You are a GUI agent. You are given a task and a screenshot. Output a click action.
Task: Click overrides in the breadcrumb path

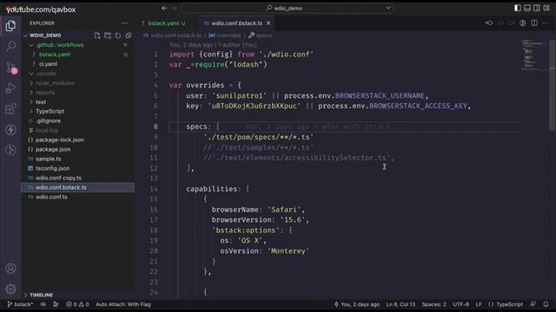[x=228, y=36]
